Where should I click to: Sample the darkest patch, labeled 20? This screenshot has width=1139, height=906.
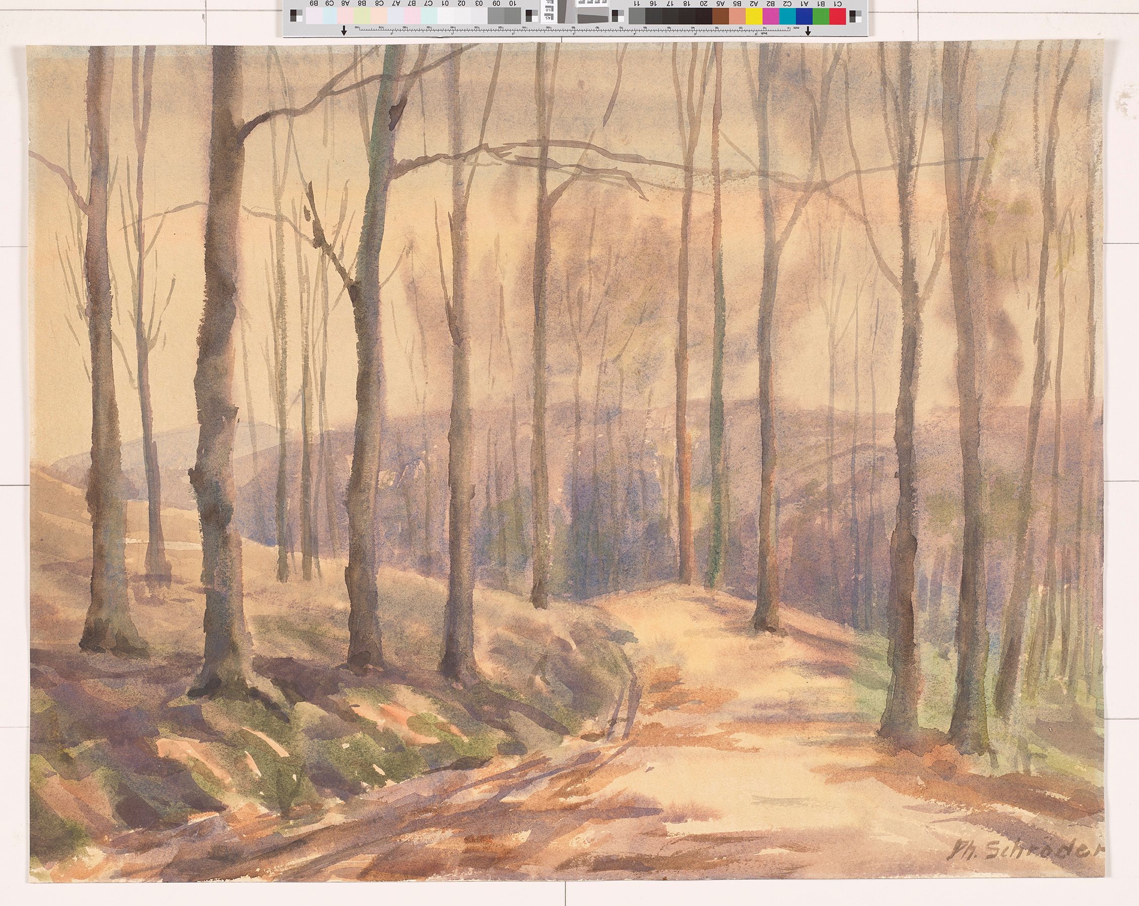coord(704,17)
